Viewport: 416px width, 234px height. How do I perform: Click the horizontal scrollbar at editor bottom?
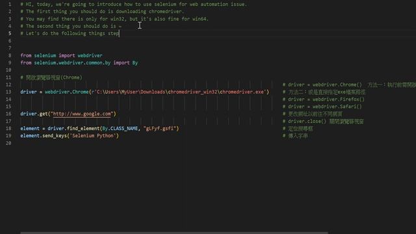(x=174, y=233)
